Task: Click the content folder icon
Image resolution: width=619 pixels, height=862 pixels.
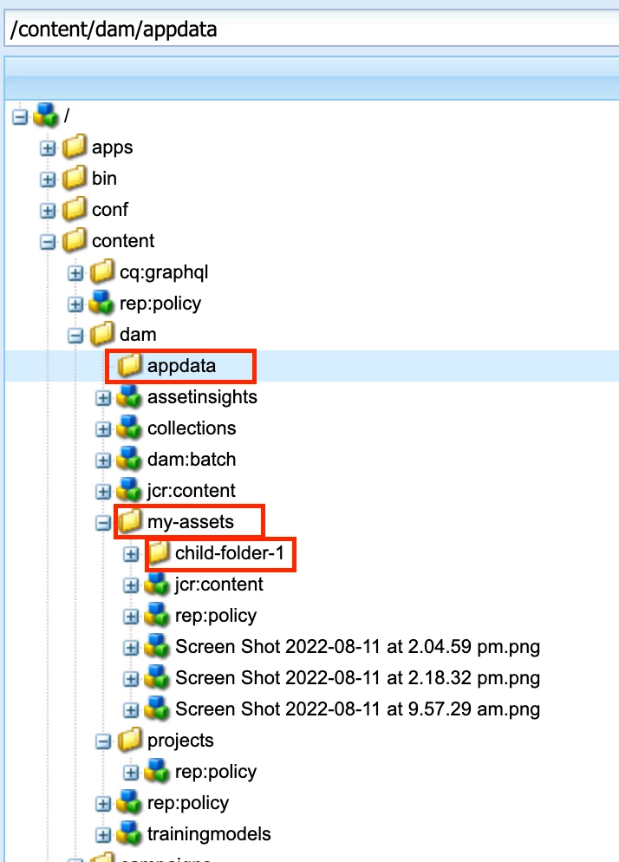Action: [75, 241]
